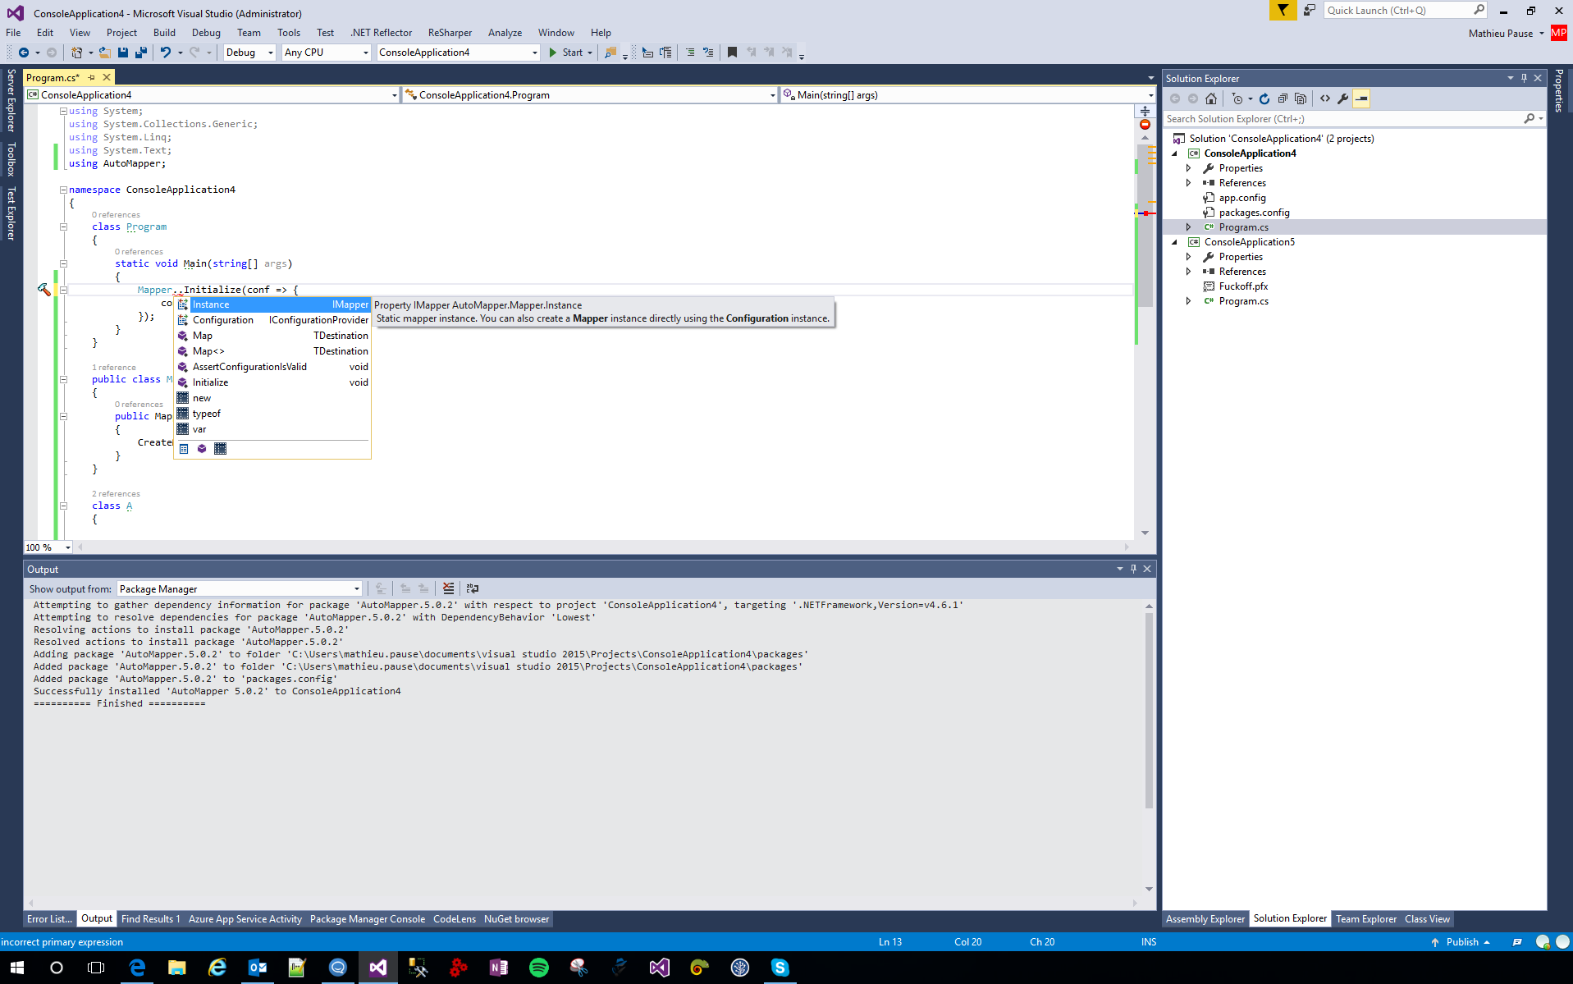Save Program.cs using the Save icon

pos(123,53)
